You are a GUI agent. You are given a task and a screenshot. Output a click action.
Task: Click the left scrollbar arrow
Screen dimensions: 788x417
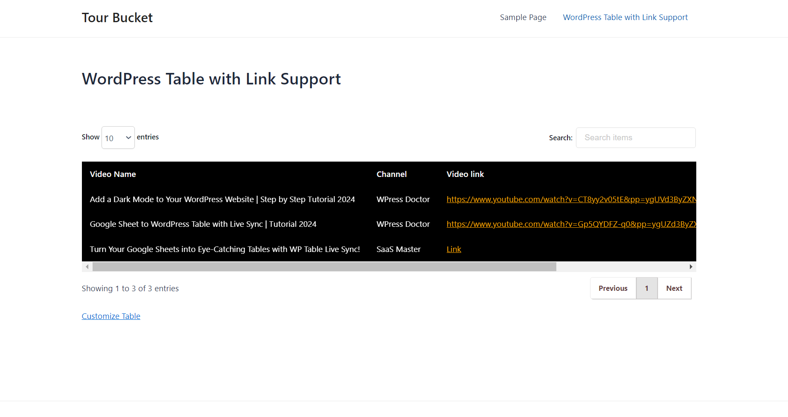87,267
